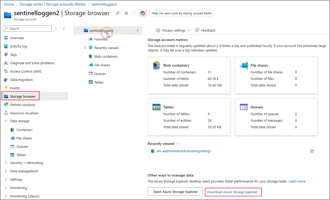Collapse the sentinelloggen2 tree panel arrow
Image resolution: width=330 pixels, height=200 pixels.
[138, 30]
